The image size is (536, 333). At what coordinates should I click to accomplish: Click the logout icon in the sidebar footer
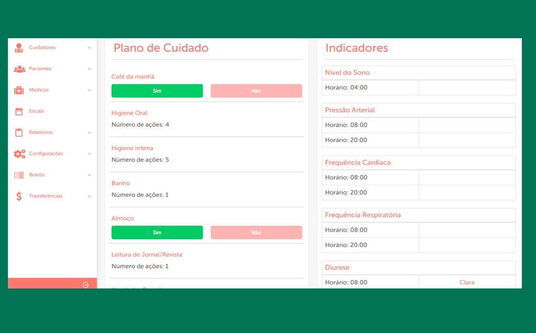[85, 285]
